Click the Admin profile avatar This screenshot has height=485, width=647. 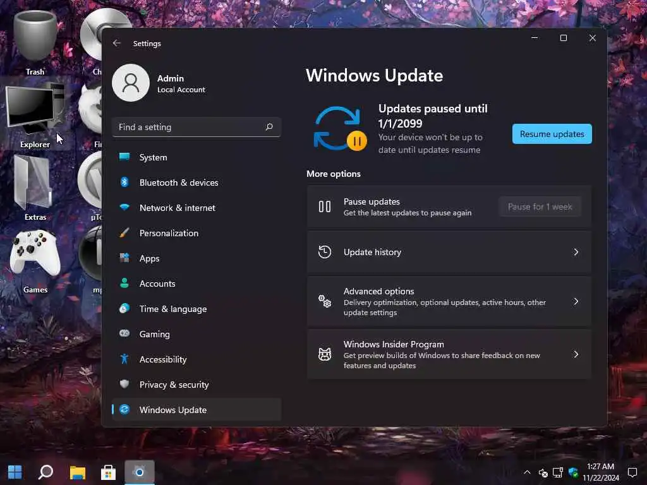click(130, 83)
